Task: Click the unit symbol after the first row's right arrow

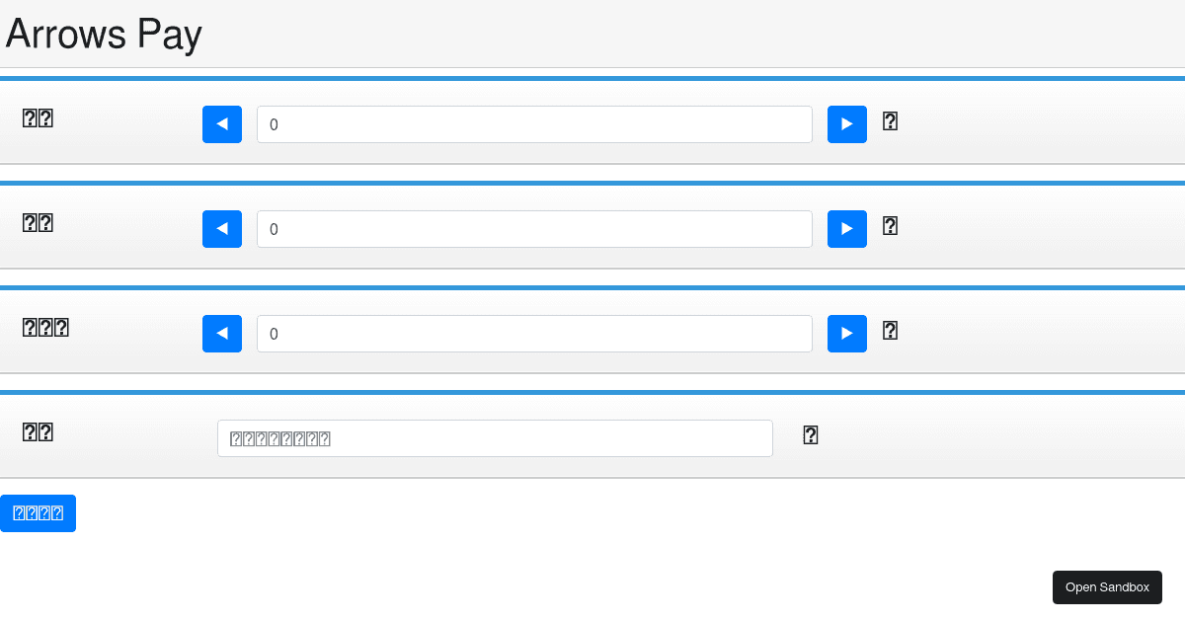Action: tap(890, 121)
